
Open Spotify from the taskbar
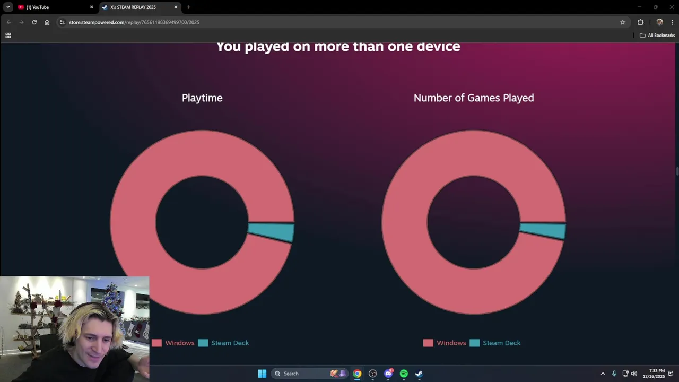point(404,374)
